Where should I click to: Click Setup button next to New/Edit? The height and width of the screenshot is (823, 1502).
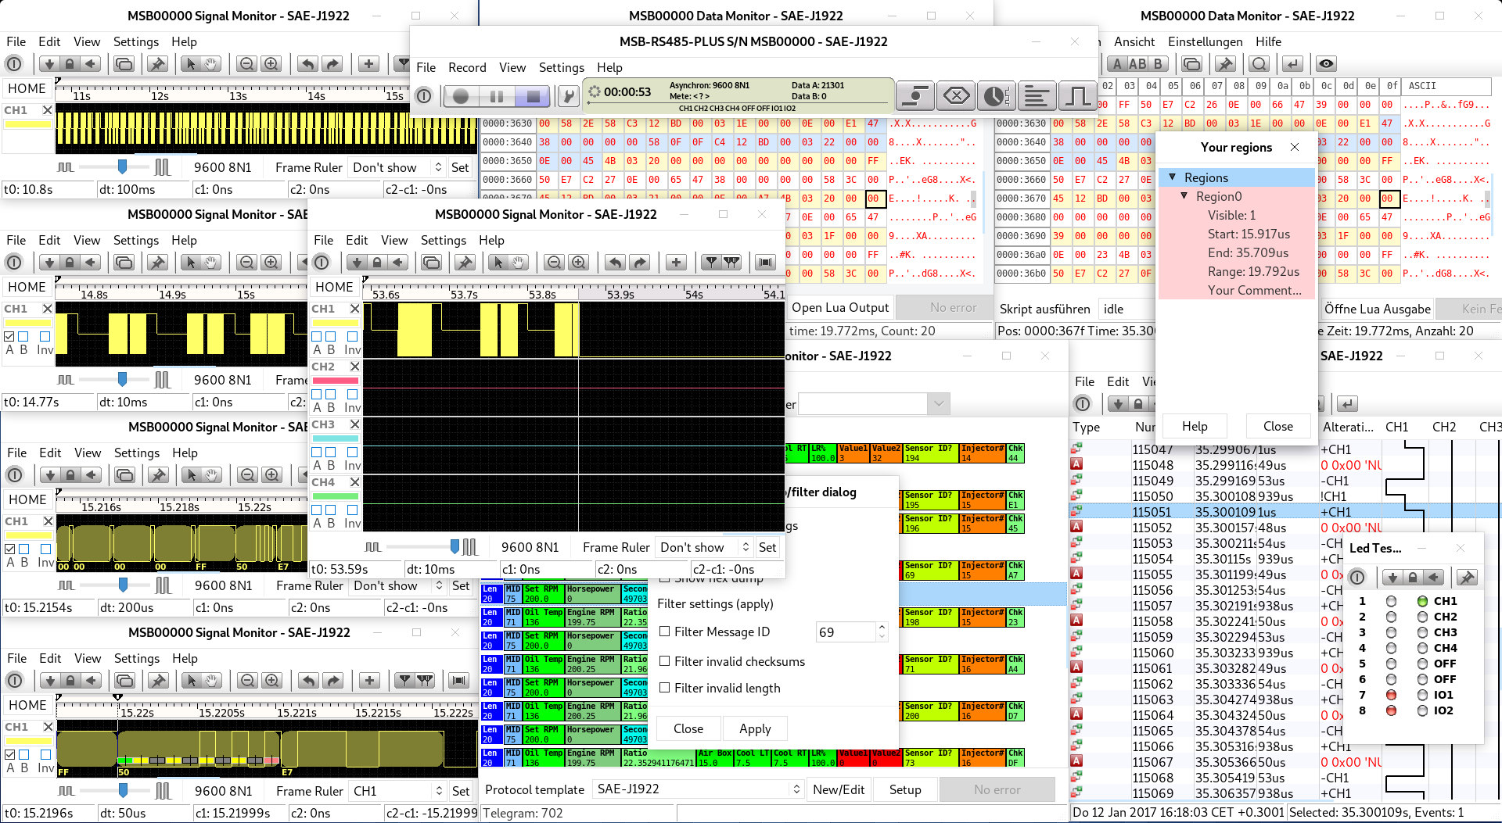tap(905, 789)
